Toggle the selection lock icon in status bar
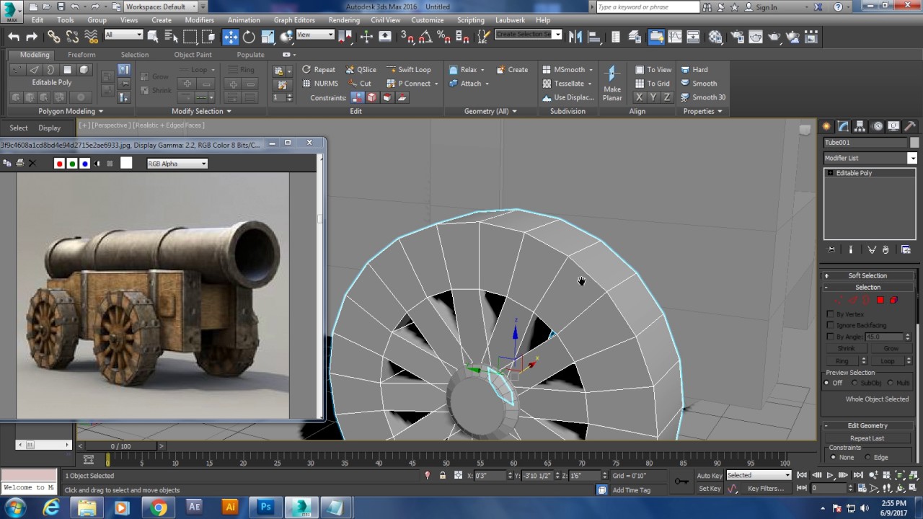This screenshot has width=923, height=519. pos(442,475)
